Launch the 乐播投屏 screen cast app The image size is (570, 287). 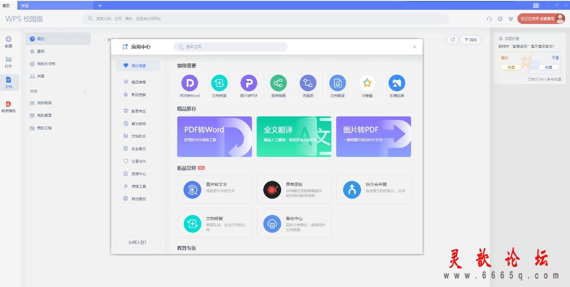click(x=397, y=83)
